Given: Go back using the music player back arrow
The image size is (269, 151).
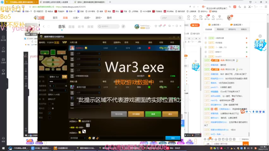Looking at the screenshot, I should click(x=44, y=27).
